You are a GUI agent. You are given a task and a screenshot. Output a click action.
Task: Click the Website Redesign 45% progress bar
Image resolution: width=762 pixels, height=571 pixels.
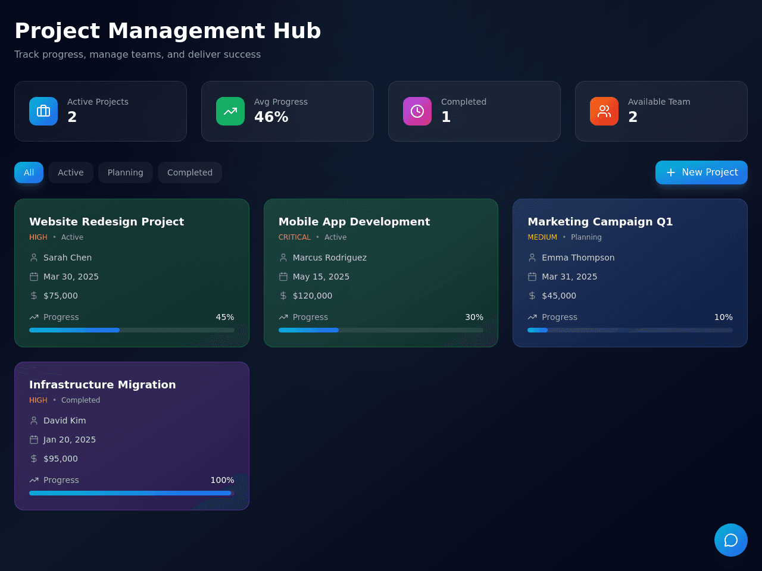coord(132,330)
